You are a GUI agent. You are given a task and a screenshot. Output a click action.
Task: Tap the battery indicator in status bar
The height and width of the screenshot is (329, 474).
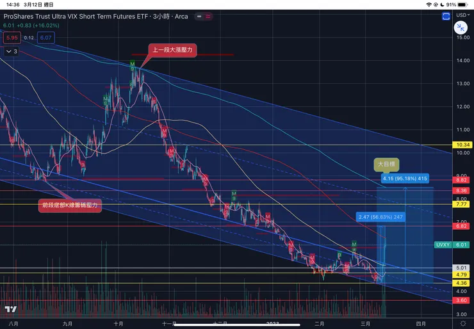pos(463,4)
